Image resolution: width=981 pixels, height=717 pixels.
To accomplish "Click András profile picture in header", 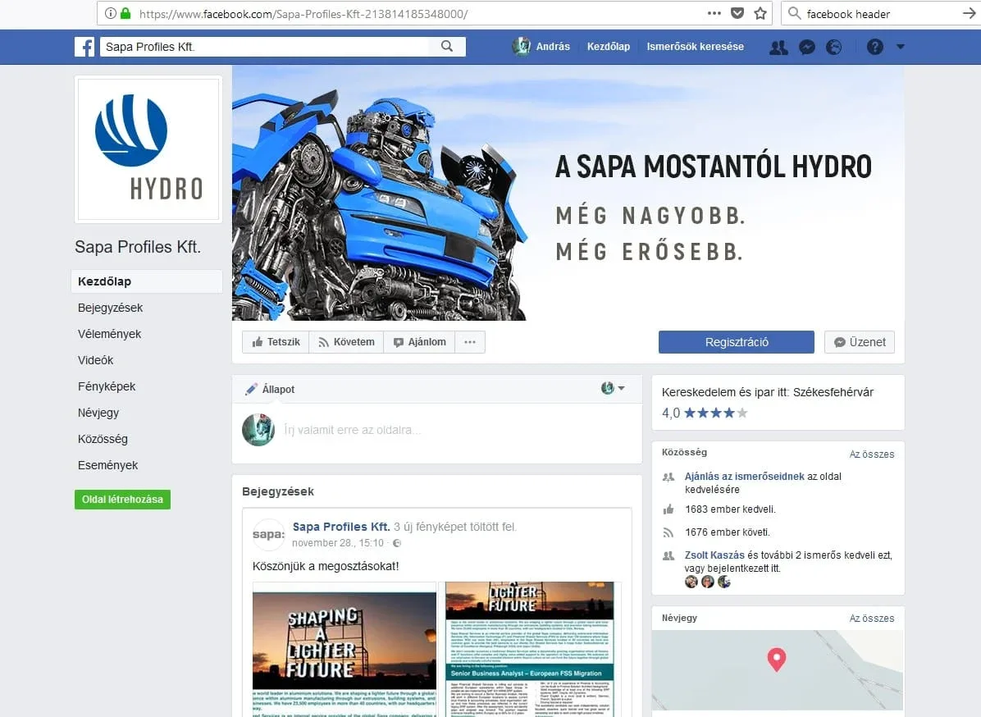I will [521, 46].
